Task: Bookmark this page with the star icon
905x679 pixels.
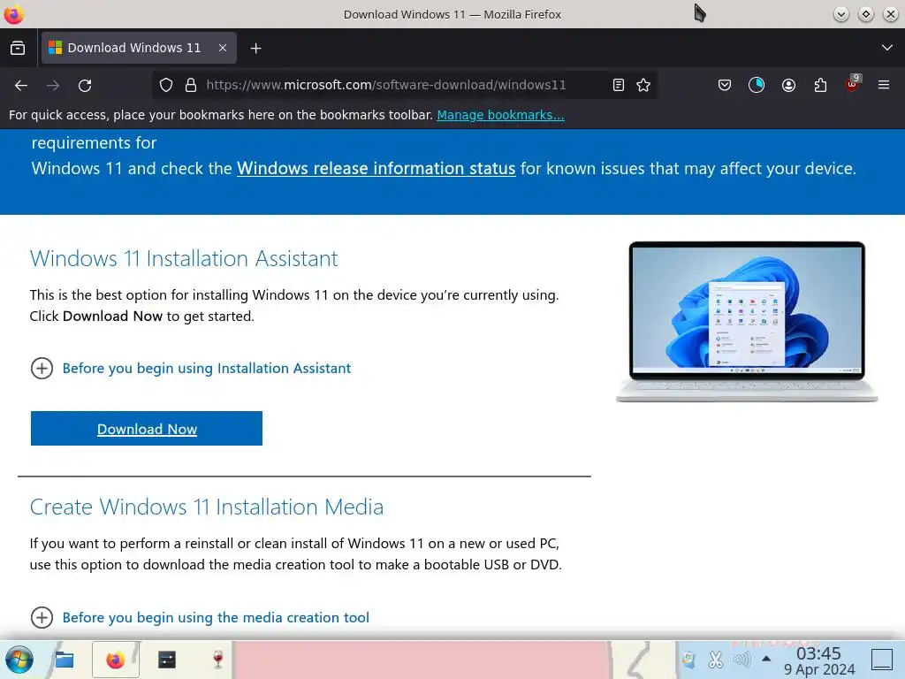Action: coord(643,86)
